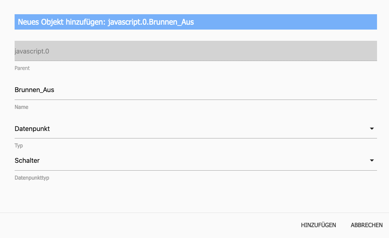Click the 'Datenpunkttyp' field label

coord(32,178)
